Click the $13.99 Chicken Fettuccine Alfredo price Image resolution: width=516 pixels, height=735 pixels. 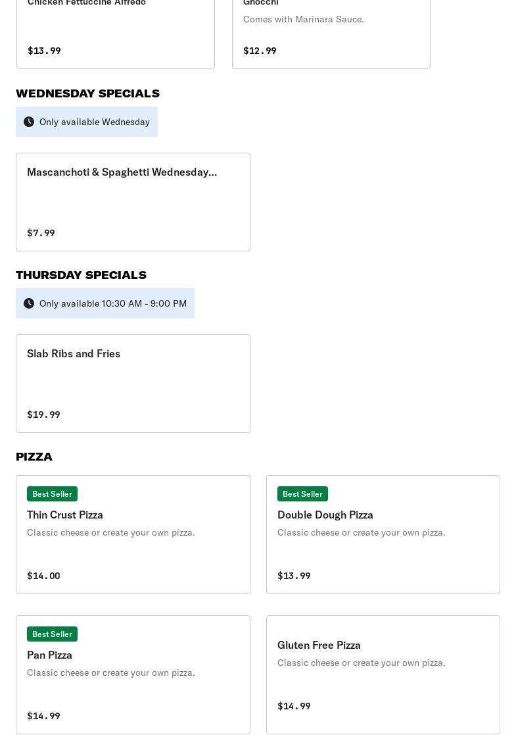[x=44, y=51]
